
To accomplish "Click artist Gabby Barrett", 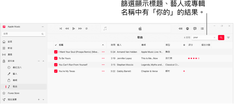I will tap(124, 71).
